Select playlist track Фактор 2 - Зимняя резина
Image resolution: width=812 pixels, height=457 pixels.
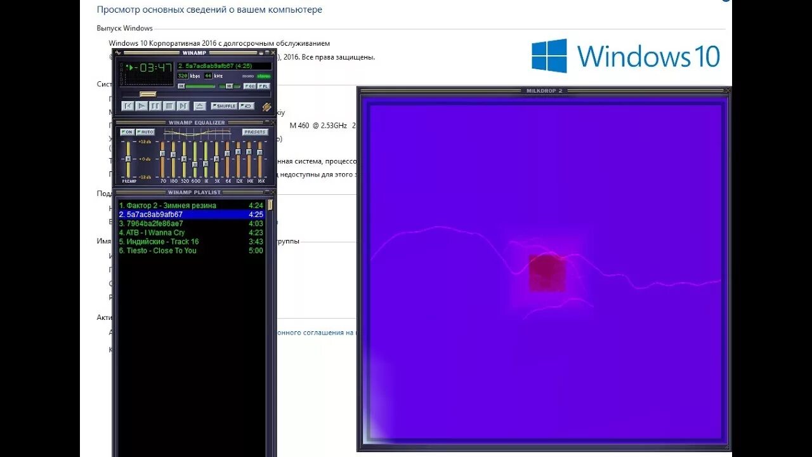pyautogui.click(x=191, y=206)
